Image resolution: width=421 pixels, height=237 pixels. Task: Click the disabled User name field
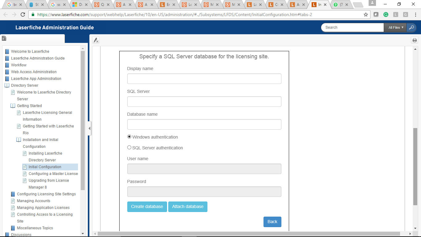[204, 169]
